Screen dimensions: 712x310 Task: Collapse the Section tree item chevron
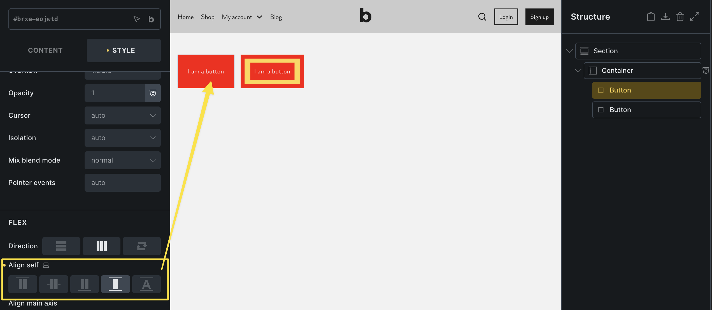[569, 51]
